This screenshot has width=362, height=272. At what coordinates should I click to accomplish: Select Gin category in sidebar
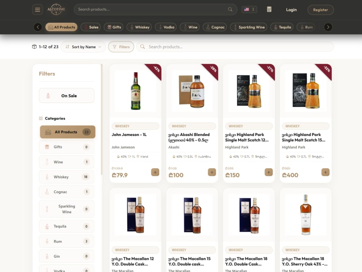click(x=67, y=256)
